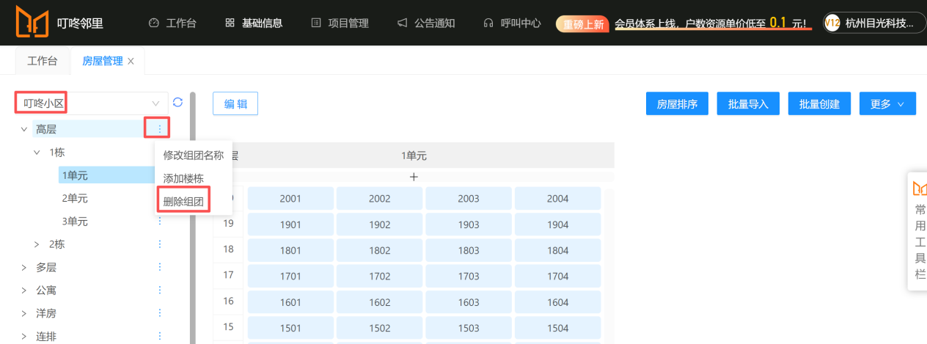
Task: Click the 批量导入 button
Action: coord(748,104)
